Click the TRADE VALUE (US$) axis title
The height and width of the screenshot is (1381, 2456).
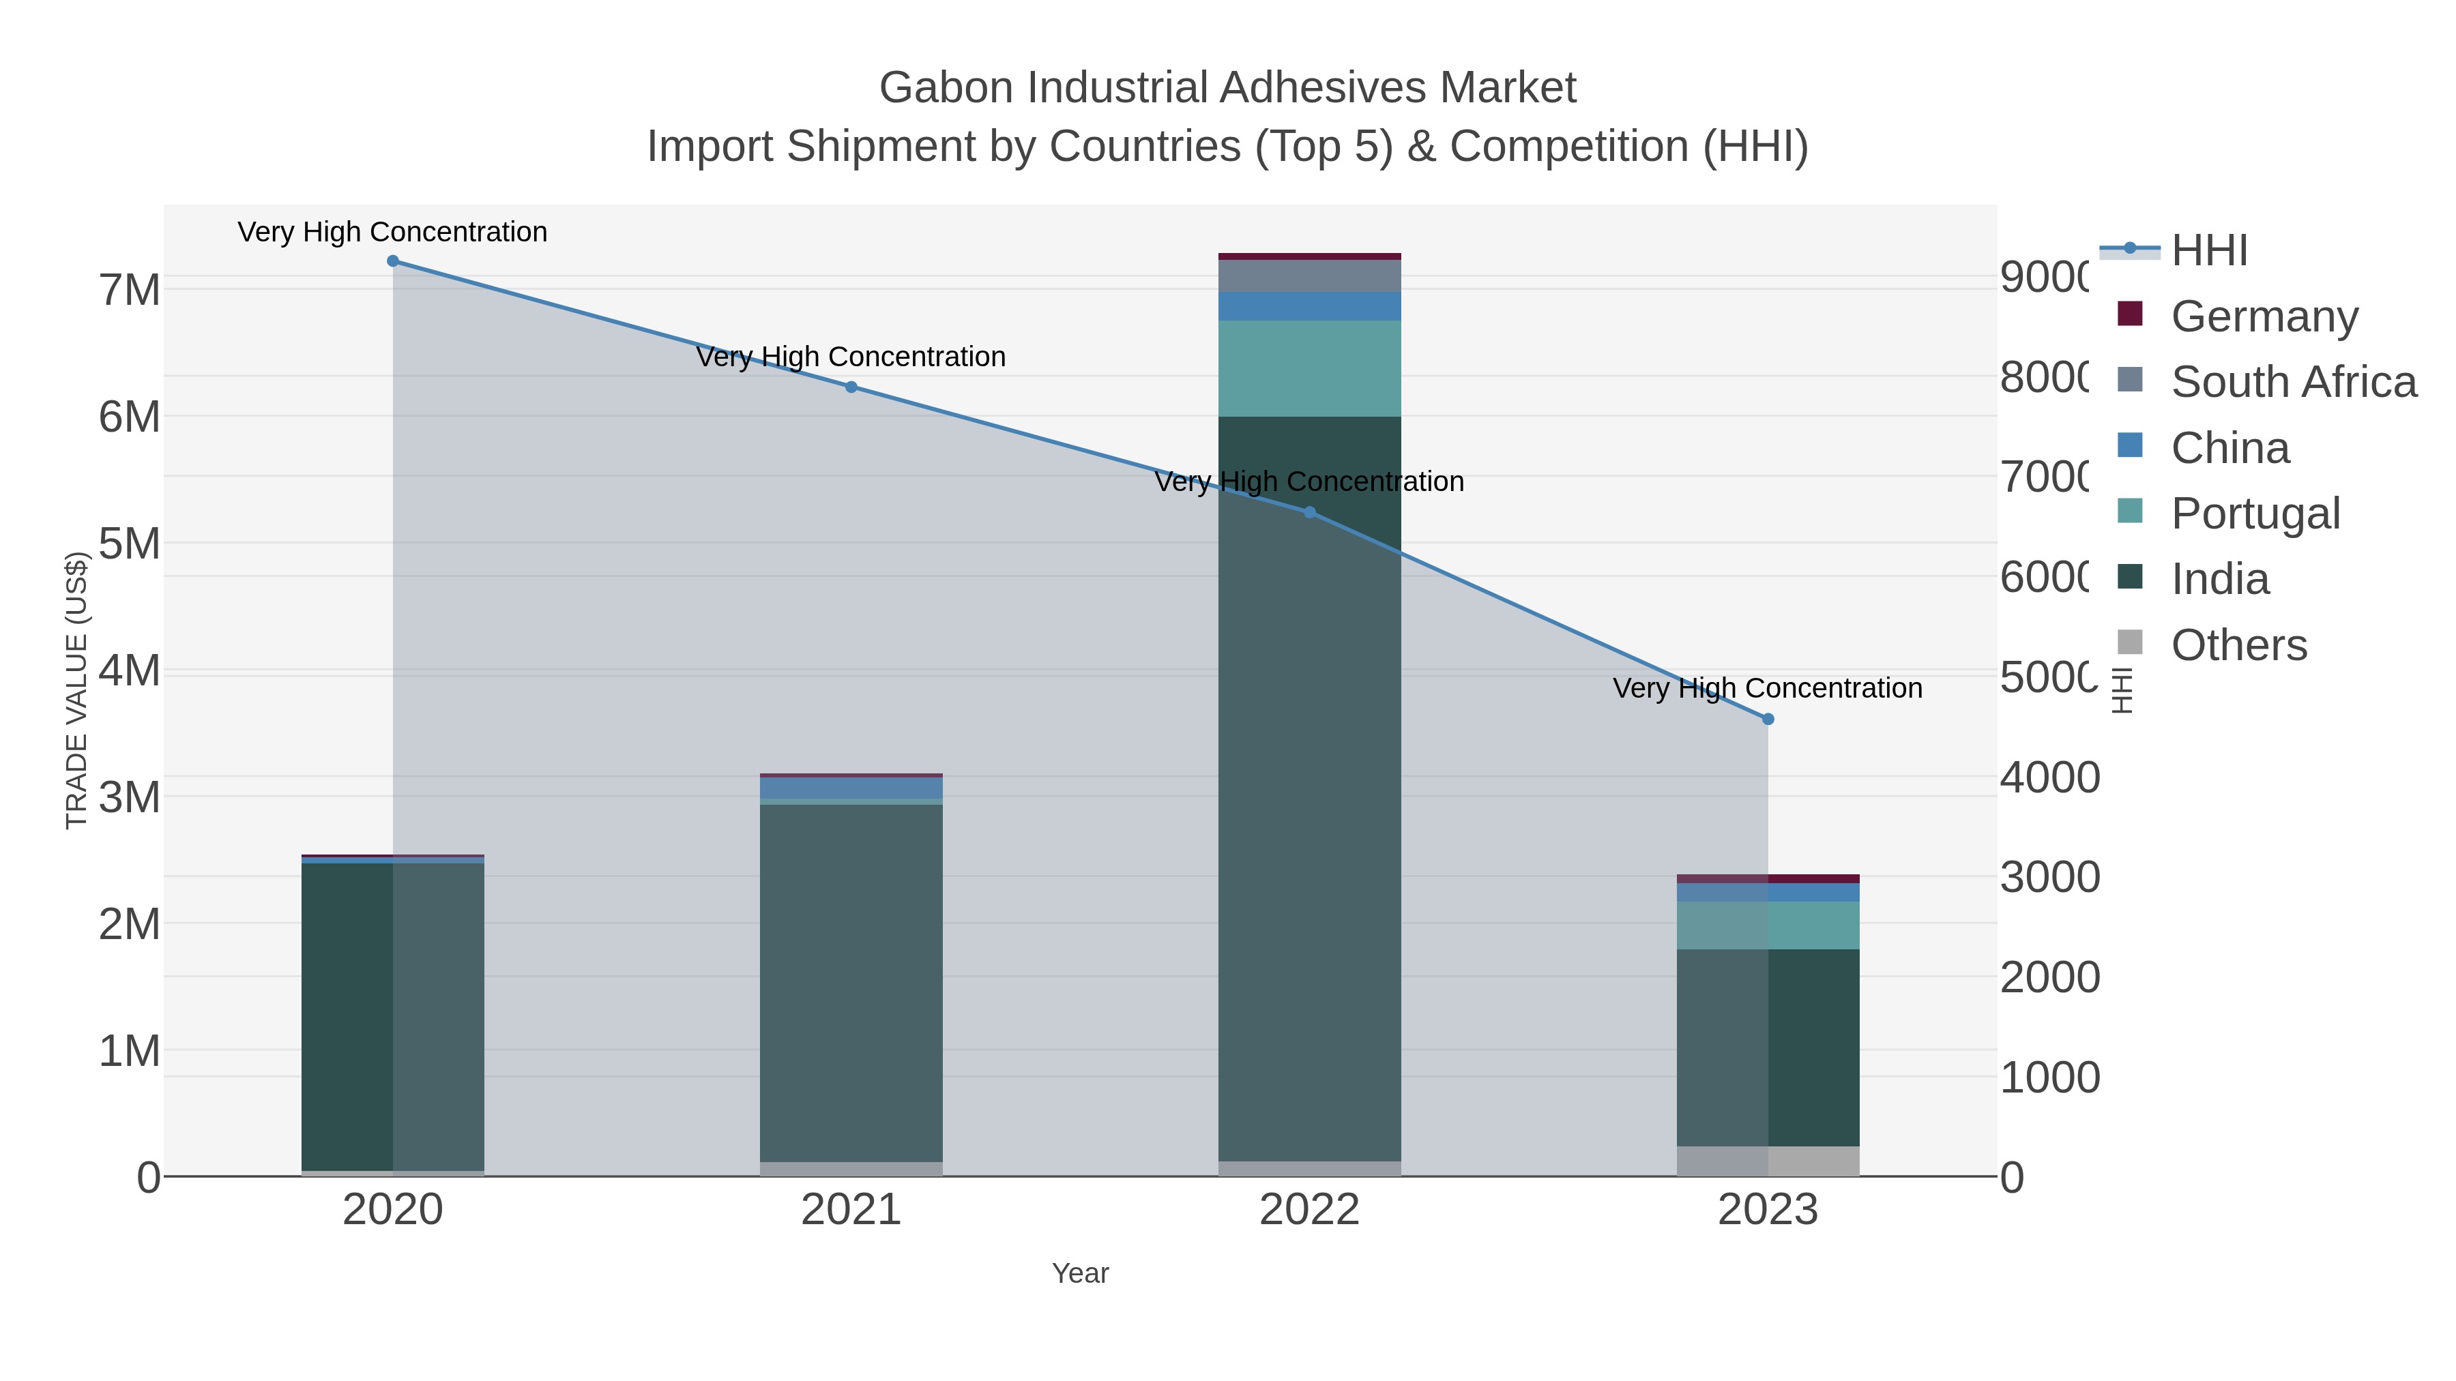coord(76,690)
